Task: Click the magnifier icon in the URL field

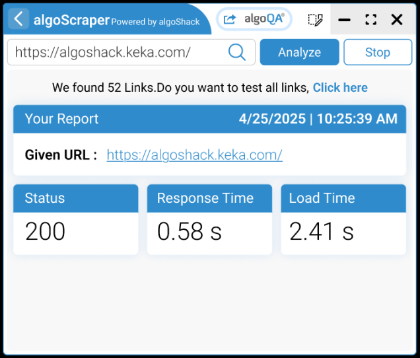Action: (236, 52)
